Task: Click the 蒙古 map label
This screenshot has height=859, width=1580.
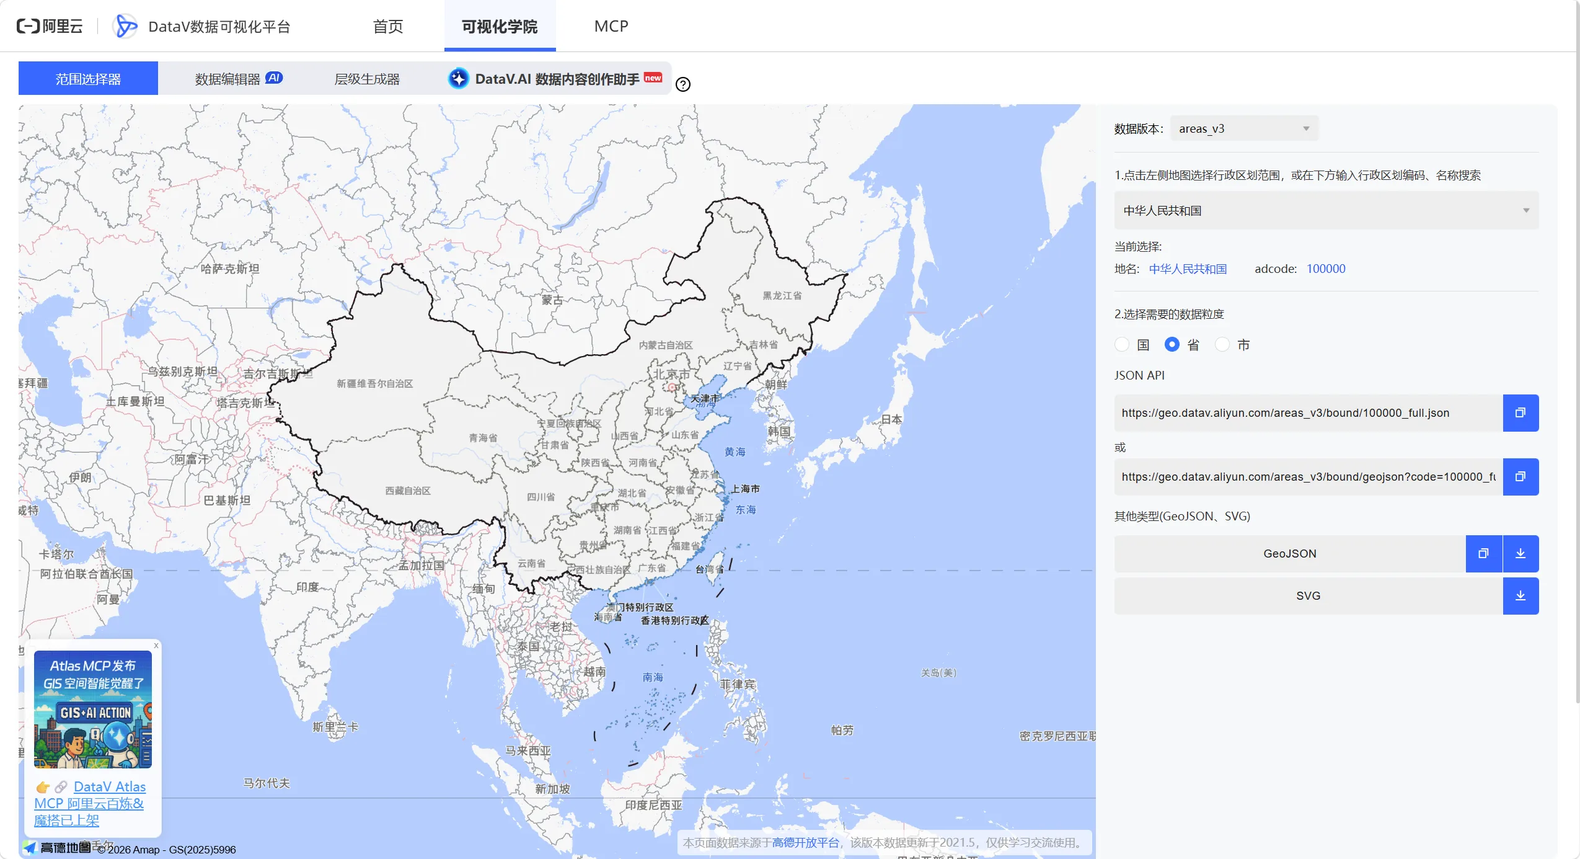Action: pos(552,300)
